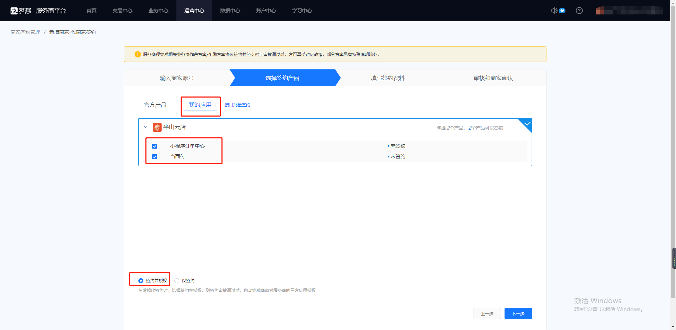Uncheck the 小程序订单中心 checkbox
Screen dimensions: 676x330
click(x=155, y=146)
